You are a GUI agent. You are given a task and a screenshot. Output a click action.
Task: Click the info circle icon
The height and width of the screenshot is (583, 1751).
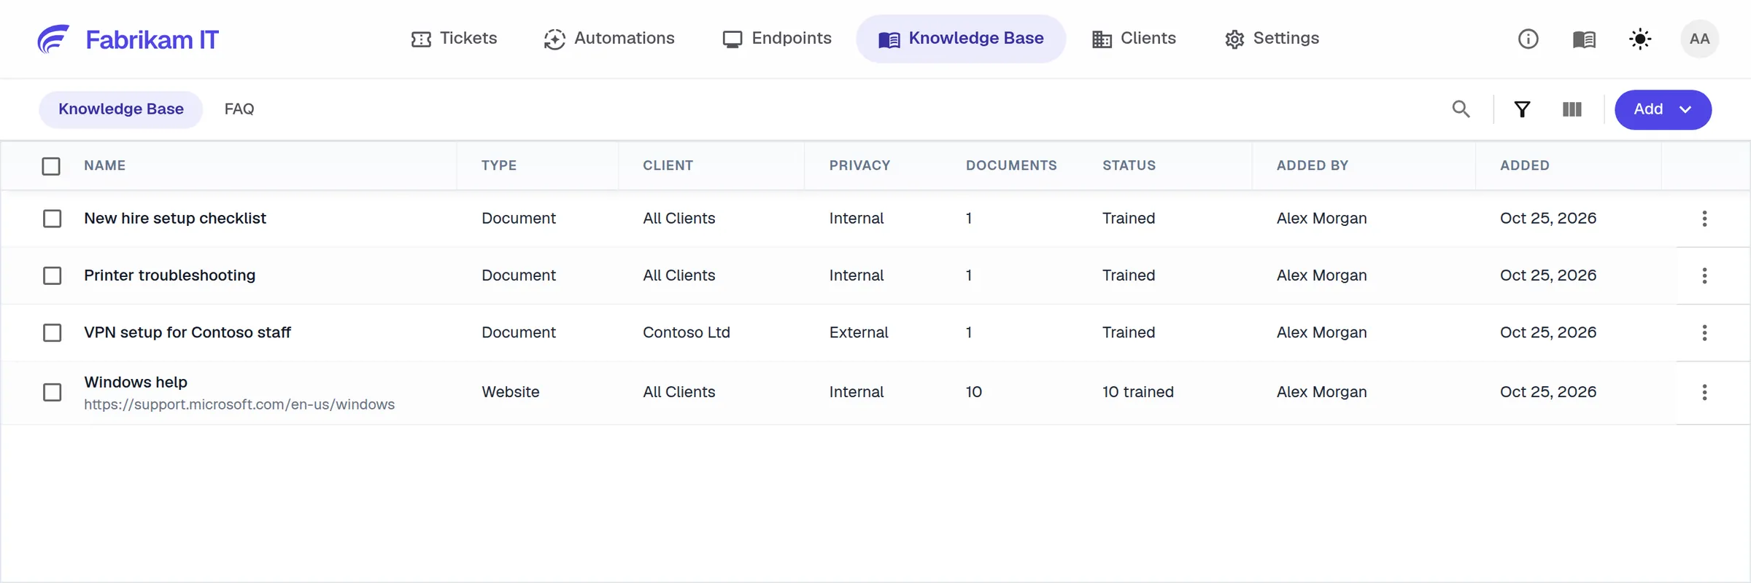(x=1528, y=39)
